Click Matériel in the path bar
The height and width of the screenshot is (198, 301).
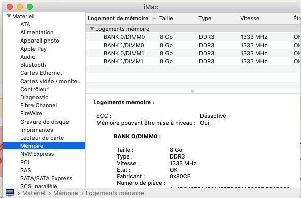tap(34, 193)
